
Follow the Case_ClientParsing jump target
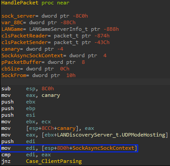point(54,161)
